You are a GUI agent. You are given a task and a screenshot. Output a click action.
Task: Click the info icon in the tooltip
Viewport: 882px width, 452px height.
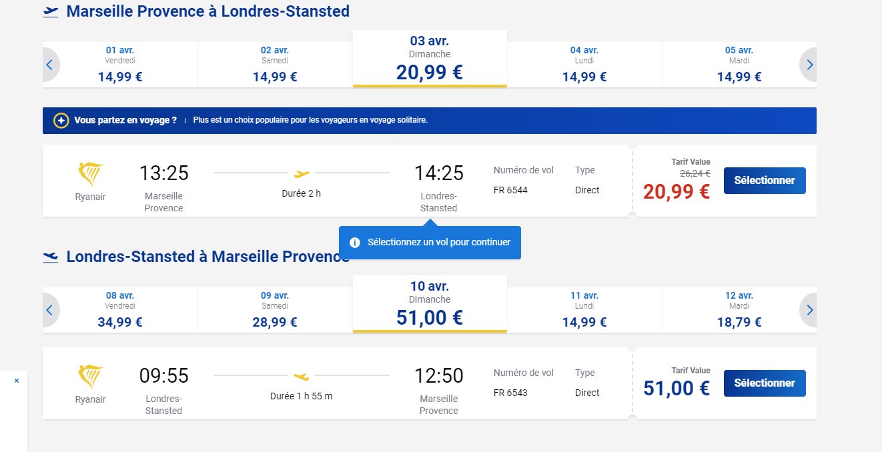pyautogui.click(x=355, y=243)
